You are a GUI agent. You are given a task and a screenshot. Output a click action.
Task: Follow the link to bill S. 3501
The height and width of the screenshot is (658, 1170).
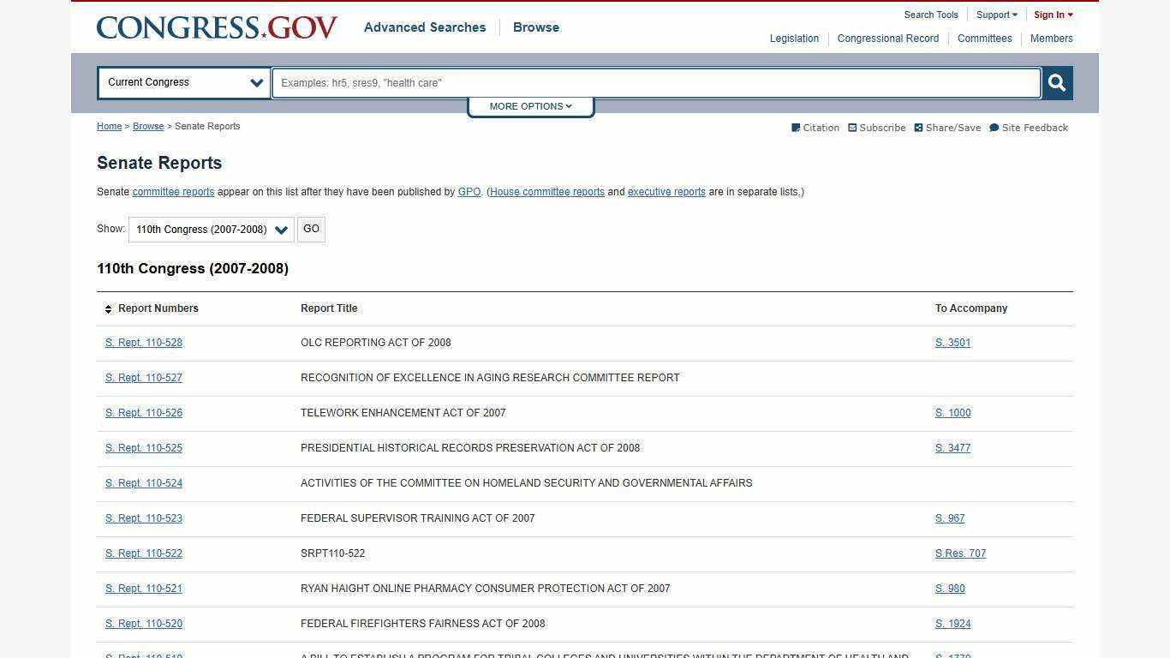952,342
